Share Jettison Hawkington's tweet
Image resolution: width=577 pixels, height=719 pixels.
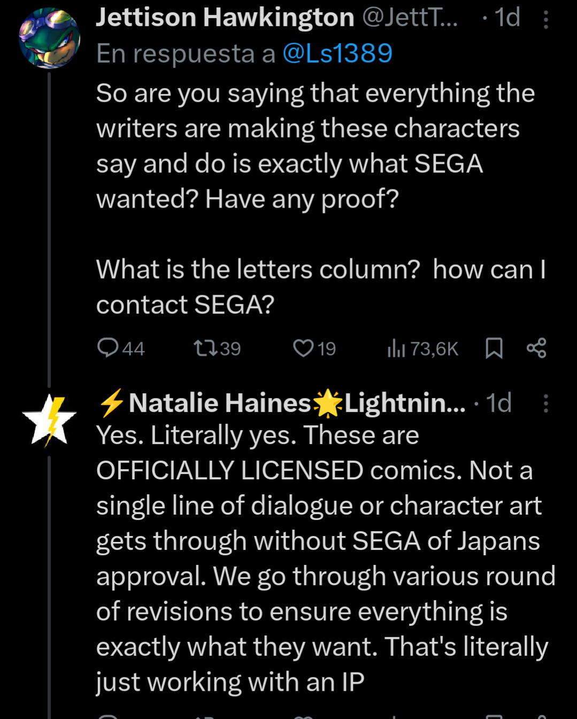[536, 348]
